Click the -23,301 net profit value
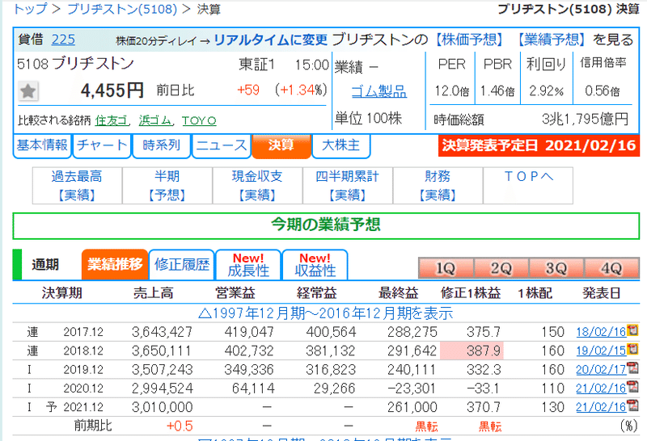The height and width of the screenshot is (441, 647). (x=412, y=388)
